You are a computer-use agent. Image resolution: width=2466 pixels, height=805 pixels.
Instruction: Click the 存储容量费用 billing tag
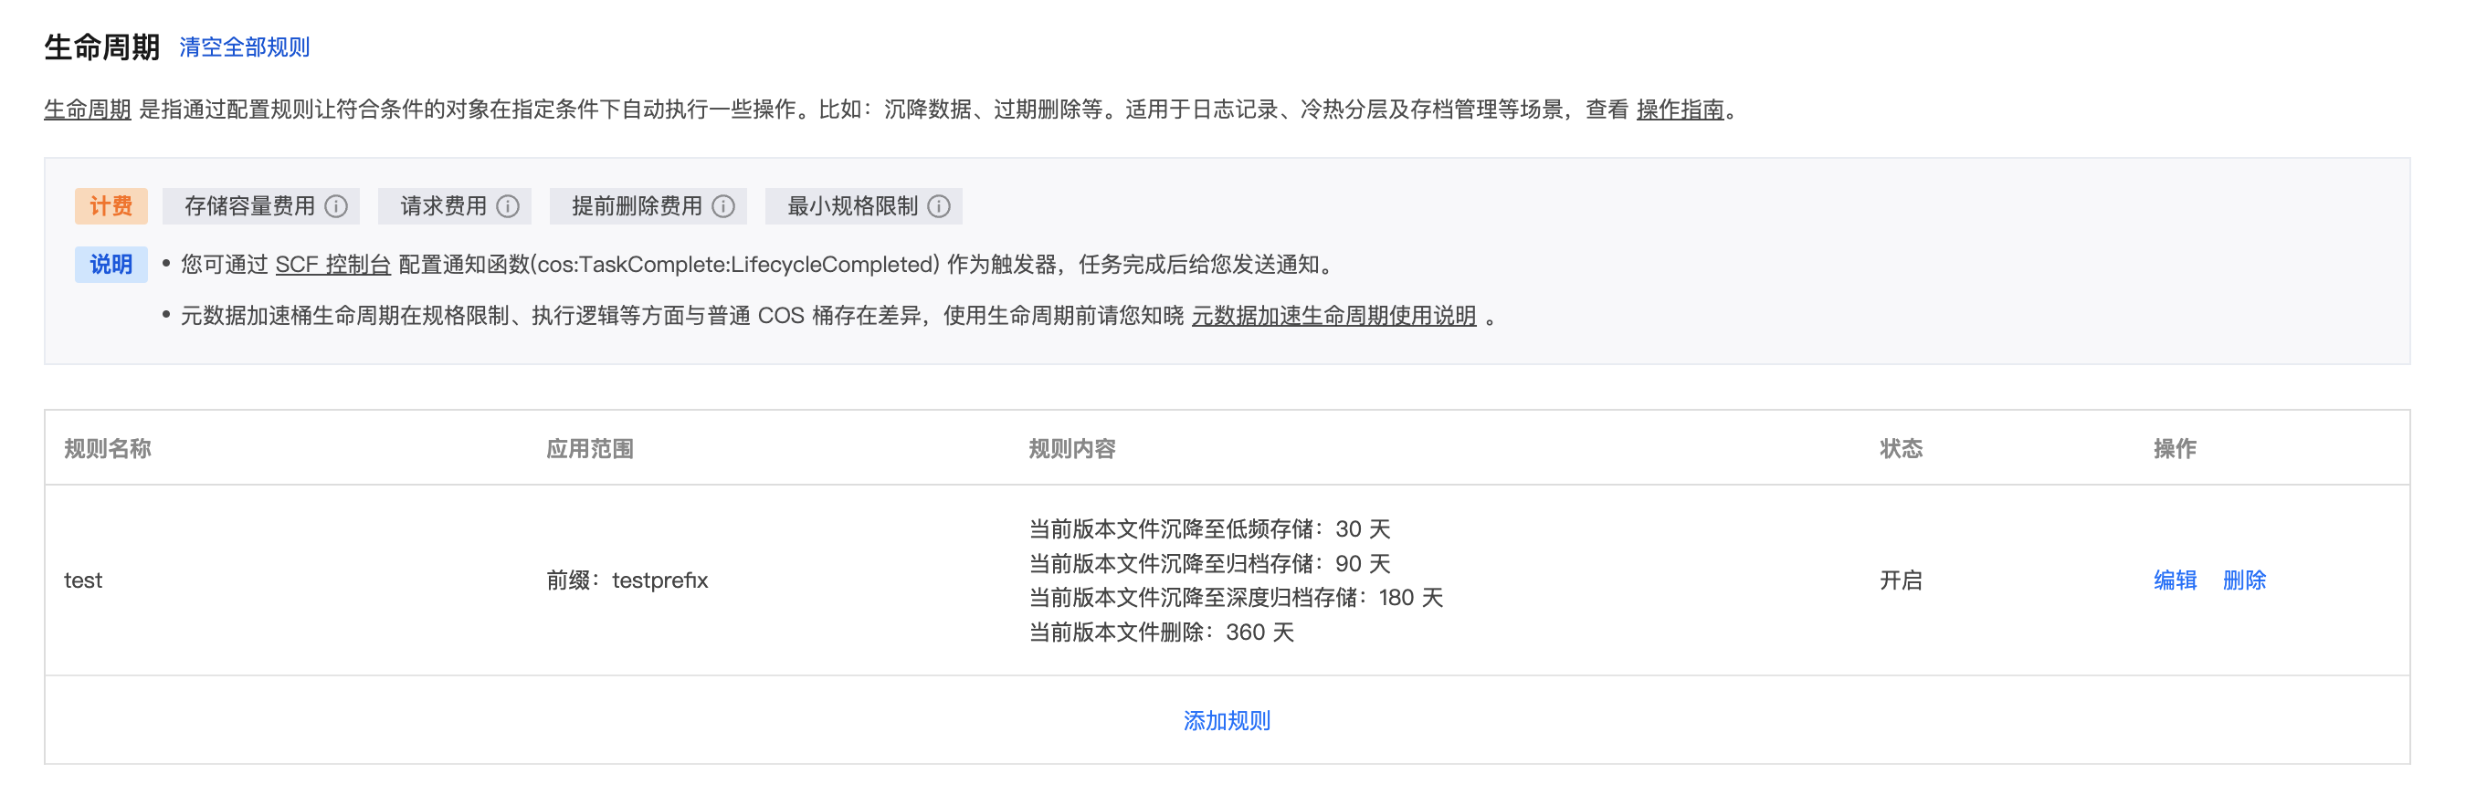click(x=249, y=205)
